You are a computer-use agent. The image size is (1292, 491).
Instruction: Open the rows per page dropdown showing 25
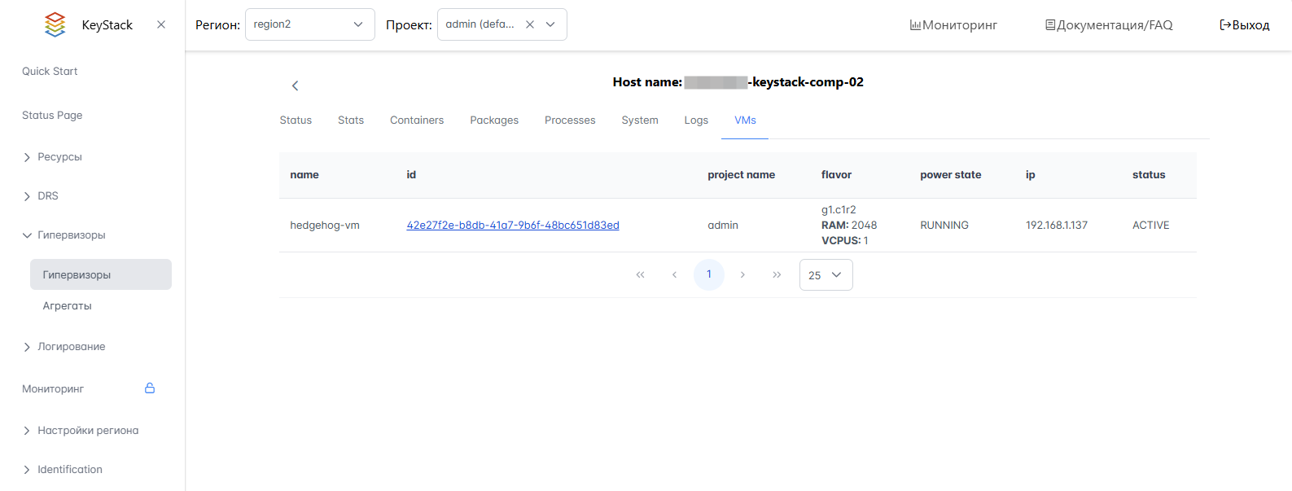point(826,275)
